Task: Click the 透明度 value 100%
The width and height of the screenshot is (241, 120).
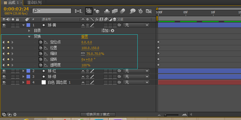Action: (x=86, y=65)
